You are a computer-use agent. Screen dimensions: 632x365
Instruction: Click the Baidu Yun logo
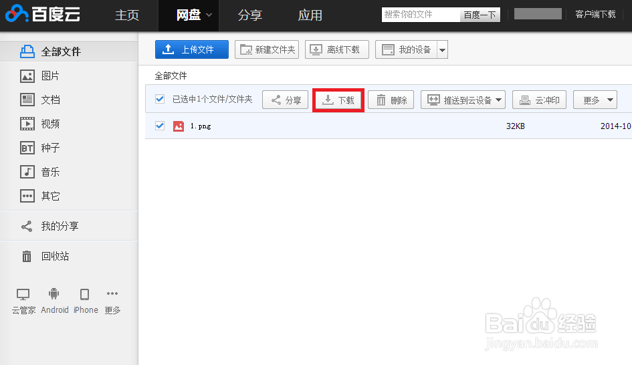click(43, 14)
